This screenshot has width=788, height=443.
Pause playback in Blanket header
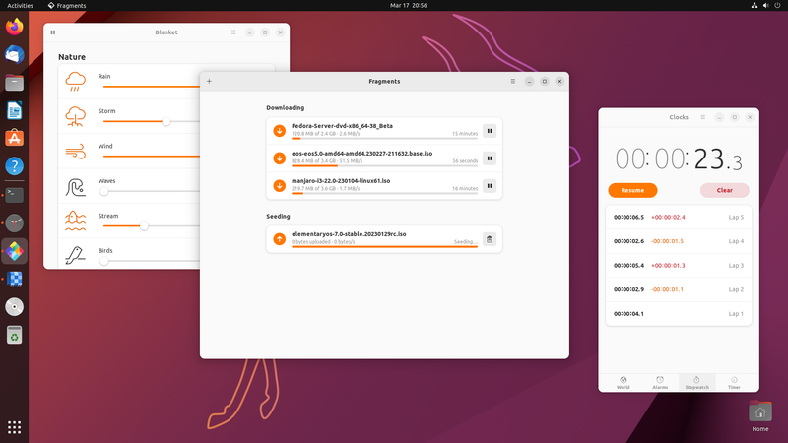click(x=53, y=32)
